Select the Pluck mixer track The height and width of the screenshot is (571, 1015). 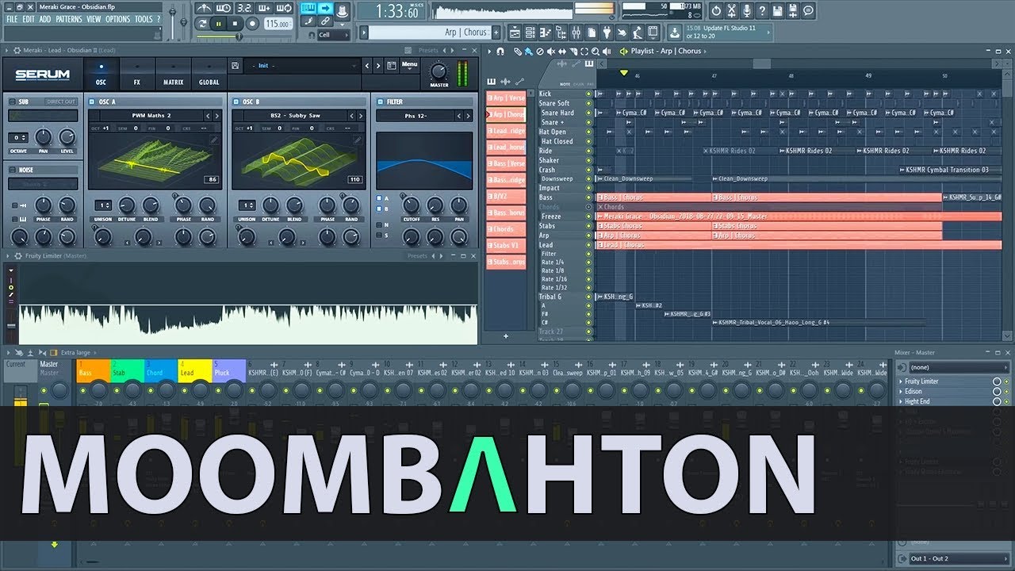pyautogui.click(x=229, y=370)
